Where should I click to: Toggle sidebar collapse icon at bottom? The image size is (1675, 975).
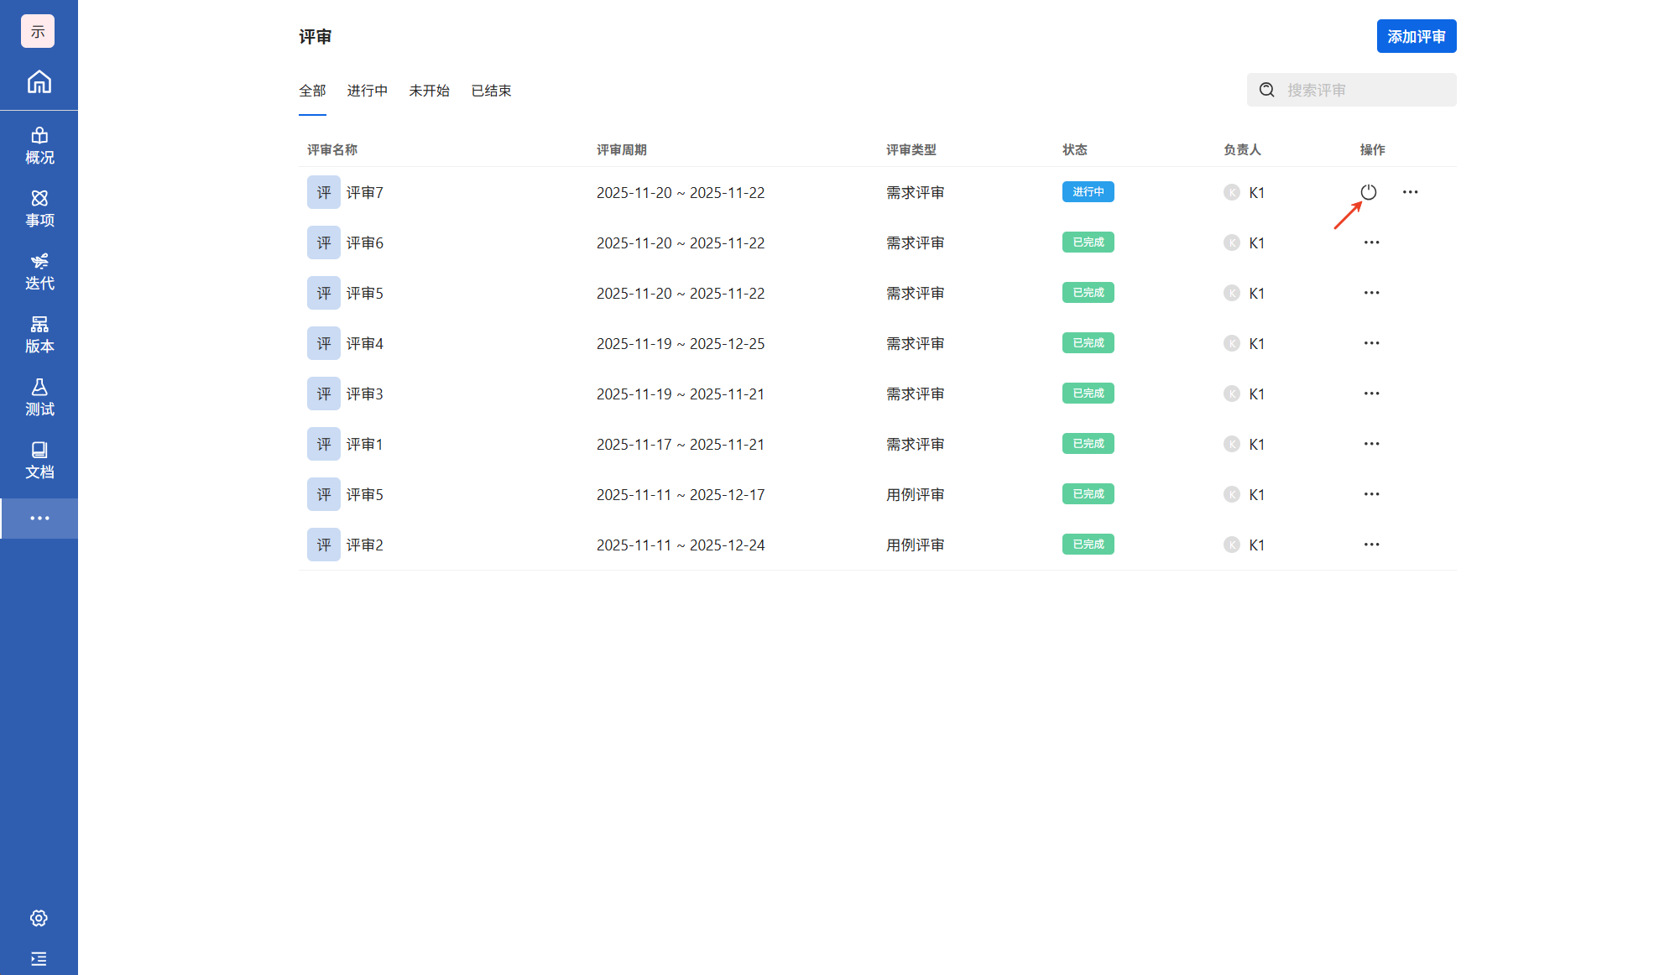[39, 958]
